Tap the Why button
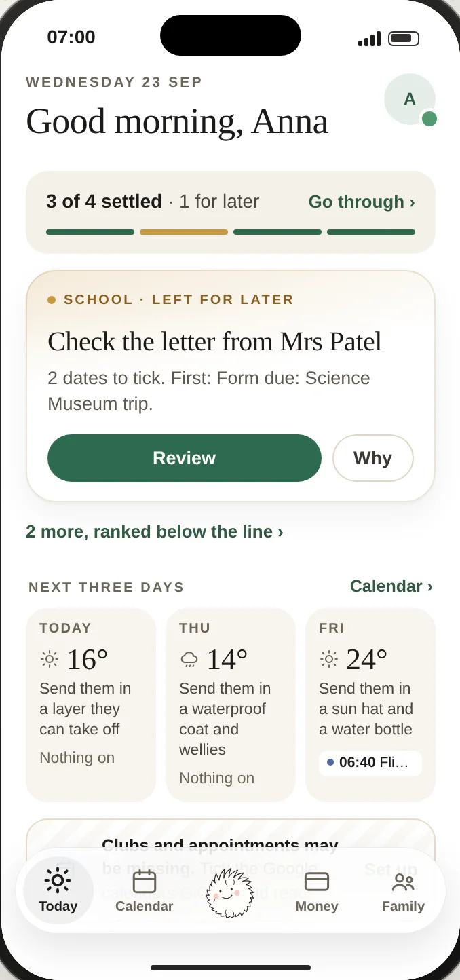Viewport: 460px width, 980px height. click(373, 458)
